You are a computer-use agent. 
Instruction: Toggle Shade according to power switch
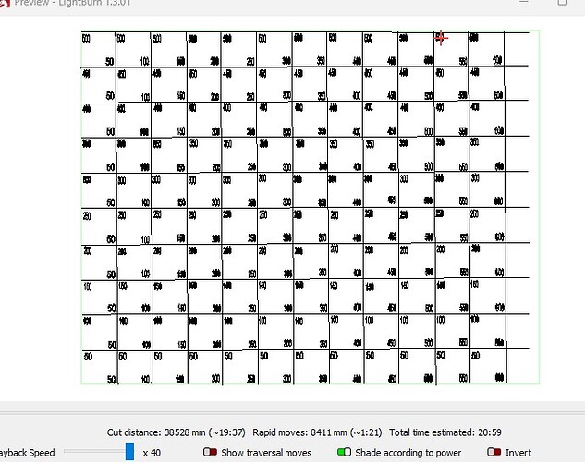344,452
